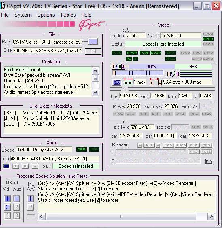This screenshot has width=222, height=228.
Task: Click the browse '...' button beside Path
Action: (x=93, y=42)
